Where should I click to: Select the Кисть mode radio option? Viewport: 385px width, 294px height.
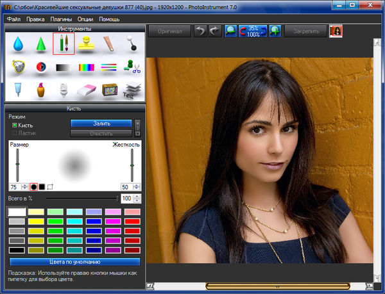(x=15, y=126)
